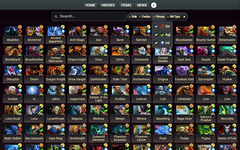Uncheck the Str primary attribute checkbox
Screen dimensions: 240x150
(156, 26)
